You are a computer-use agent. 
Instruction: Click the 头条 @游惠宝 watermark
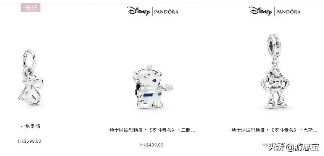tap(293, 147)
